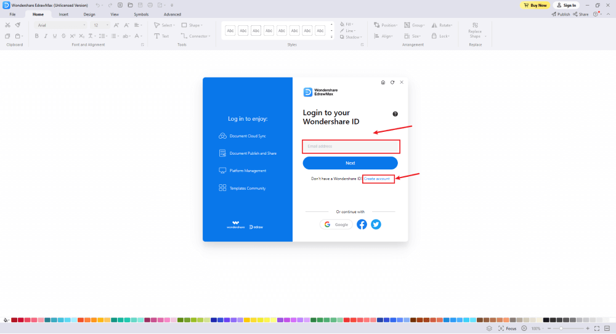The height and width of the screenshot is (334, 616).
Task: Switch to the Insert tab
Action: pos(63,14)
